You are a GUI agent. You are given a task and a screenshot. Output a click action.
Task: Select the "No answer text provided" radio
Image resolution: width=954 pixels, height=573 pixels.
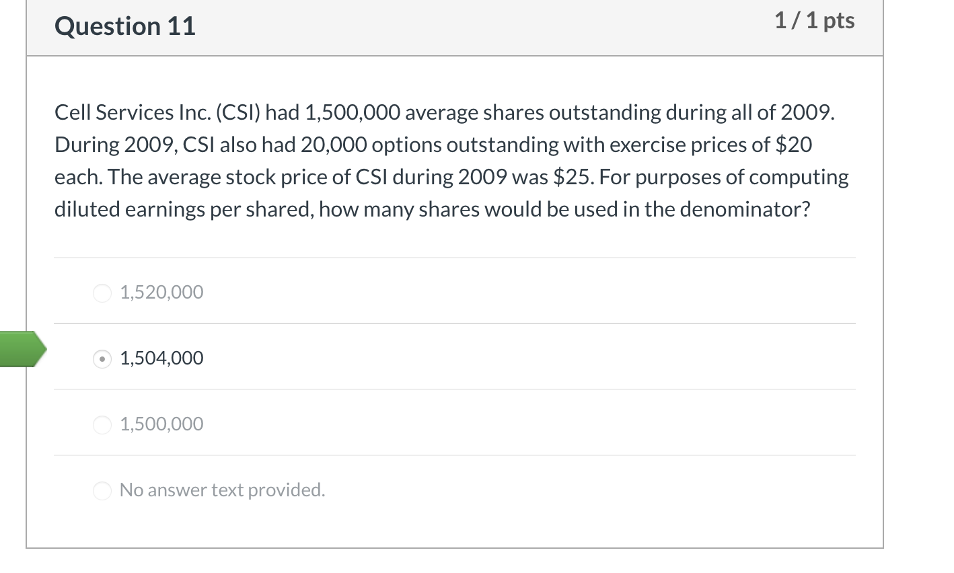102,490
